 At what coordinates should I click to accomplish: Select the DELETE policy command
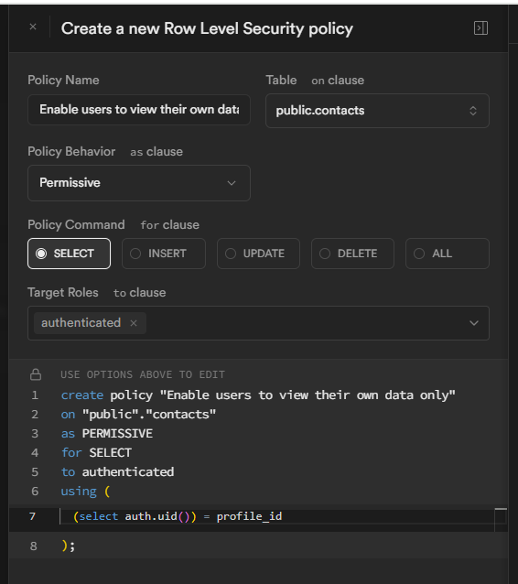tap(352, 254)
